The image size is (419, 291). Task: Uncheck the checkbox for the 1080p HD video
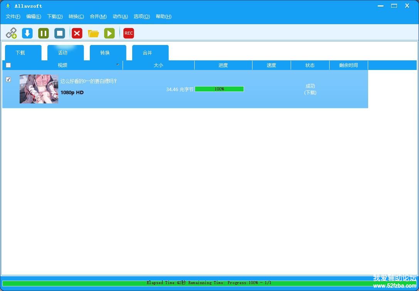point(8,80)
